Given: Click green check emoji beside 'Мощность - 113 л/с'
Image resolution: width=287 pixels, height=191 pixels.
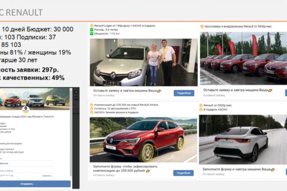Looking at the screenshot, I should tap(92, 33).
